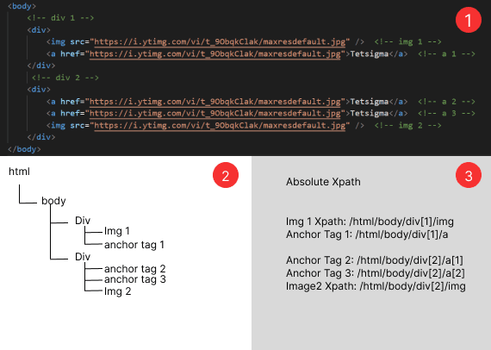Viewport: 491px width, 350px height.
Task: Click the 'Absolute Xpath' heading
Action: (x=323, y=182)
